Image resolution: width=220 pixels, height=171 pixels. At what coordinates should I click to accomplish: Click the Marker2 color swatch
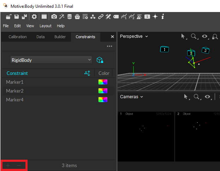coord(103,91)
